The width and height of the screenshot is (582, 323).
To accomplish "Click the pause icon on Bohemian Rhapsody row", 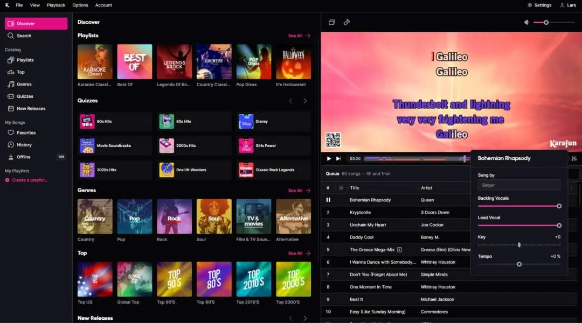I will pyautogui.click(x=328, y=200).
